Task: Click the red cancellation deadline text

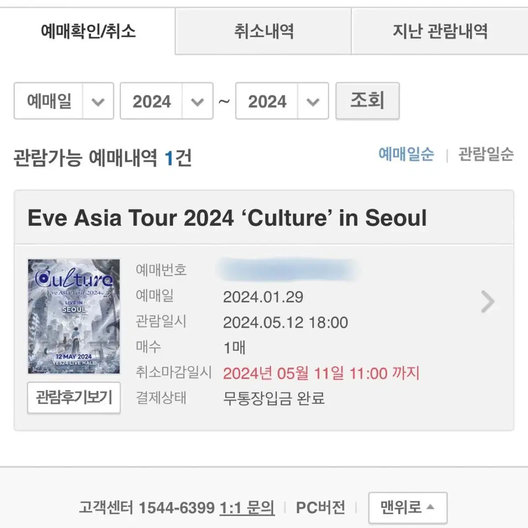Action: 321,374
